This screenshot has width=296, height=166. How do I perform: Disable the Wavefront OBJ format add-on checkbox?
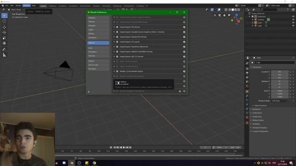[117, 47]
